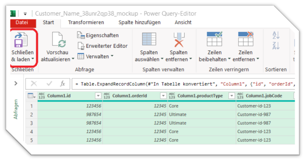Click the Schließen & laden save icon
This screenshot has width=305, height=161.
click(x=21, y=40)
